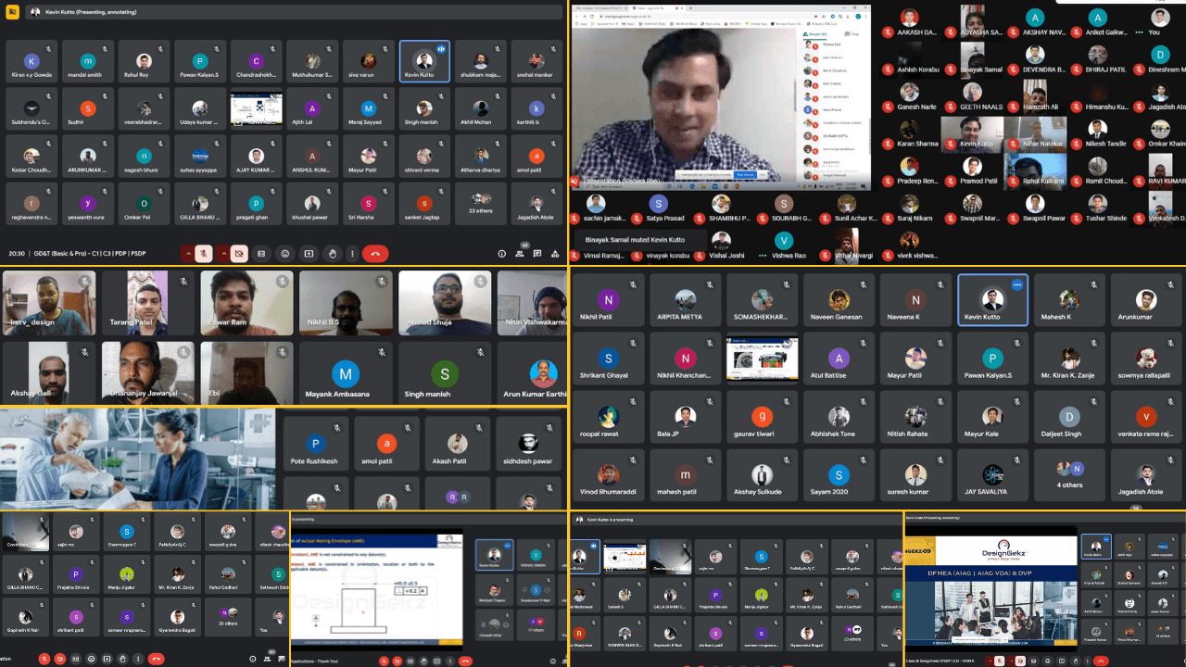The width and height of the screenshot is (1186, 667).
Task: Open chat panel in GD&T meeting
Action: click(537, 253)
